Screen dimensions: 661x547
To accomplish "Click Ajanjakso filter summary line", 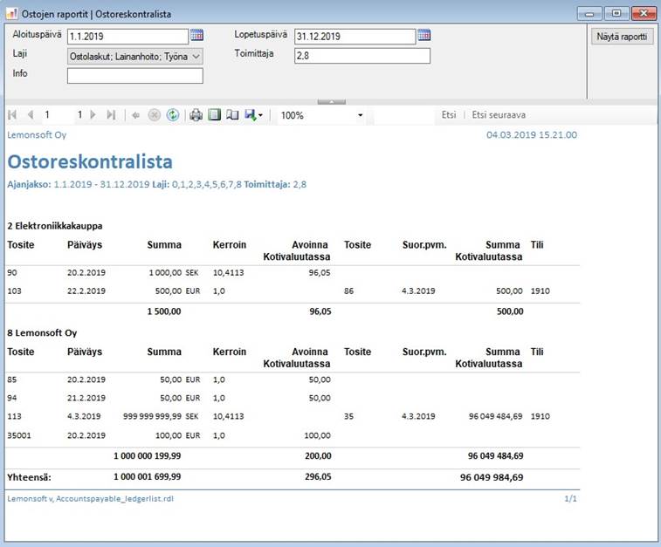I will 157,184.
